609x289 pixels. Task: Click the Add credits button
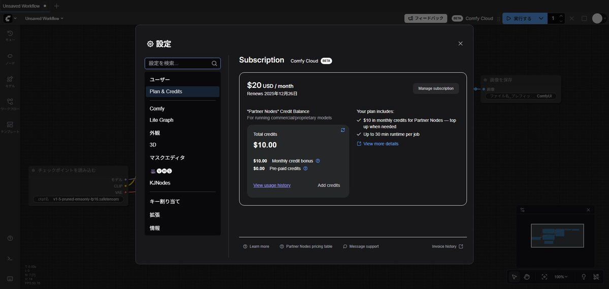pos(329,185)
